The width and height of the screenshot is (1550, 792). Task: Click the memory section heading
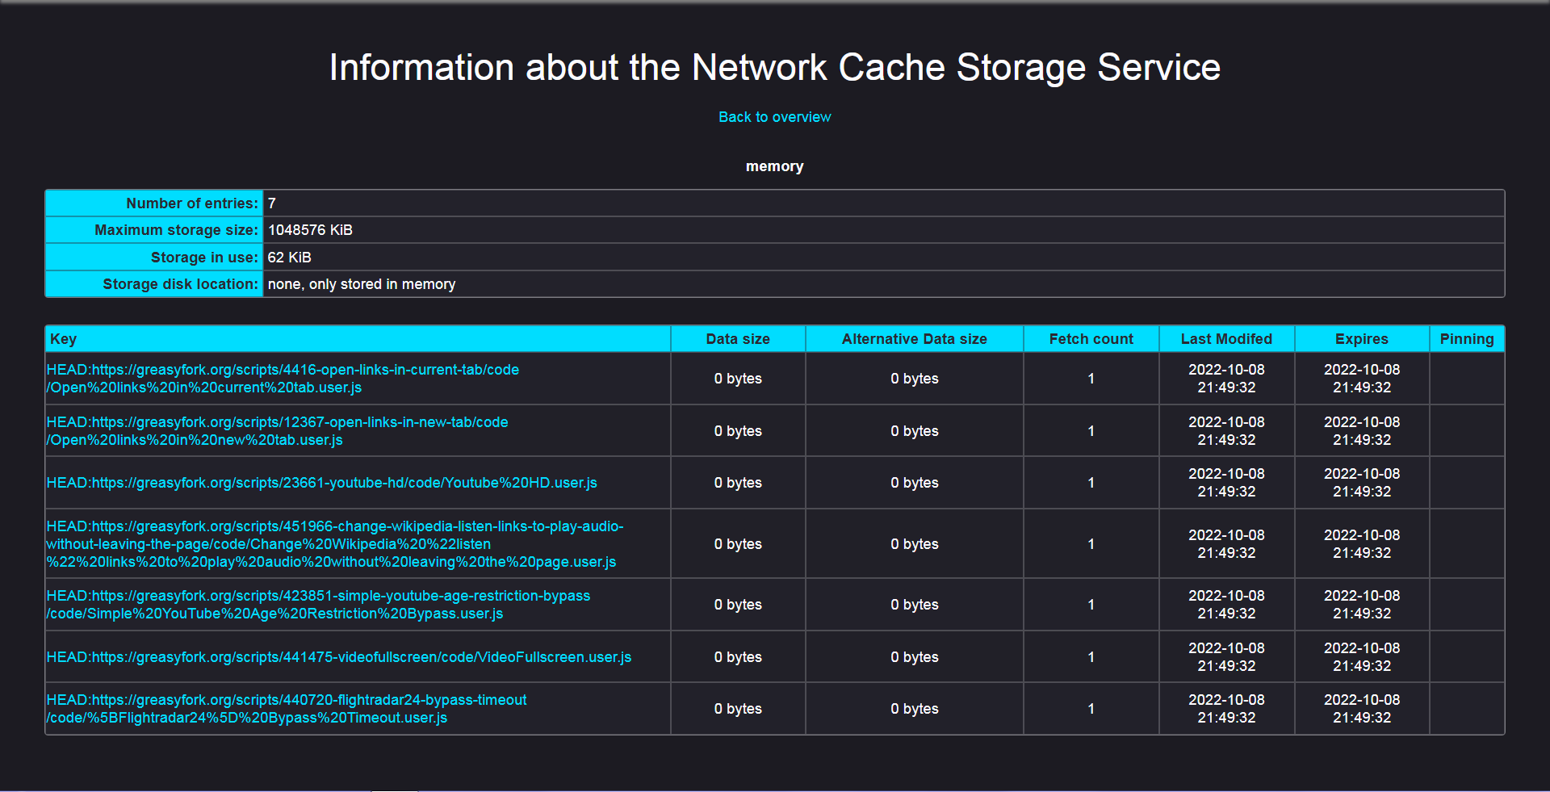775,166
